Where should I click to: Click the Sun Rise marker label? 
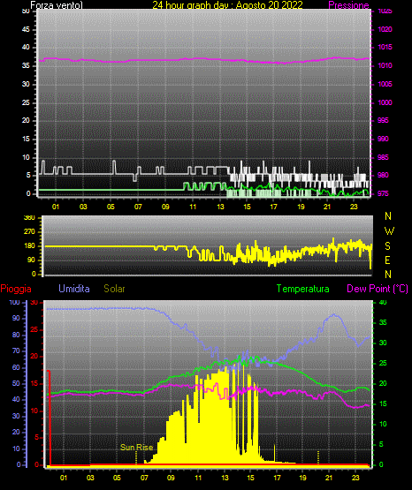tap(137, 448)
